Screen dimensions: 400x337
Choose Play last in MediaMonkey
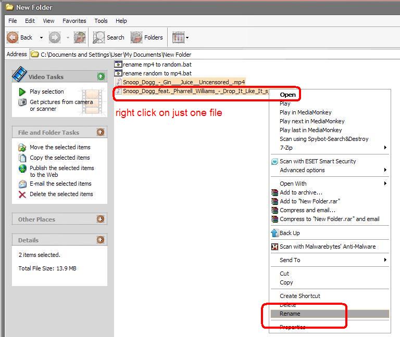click(x=311, y=130)
